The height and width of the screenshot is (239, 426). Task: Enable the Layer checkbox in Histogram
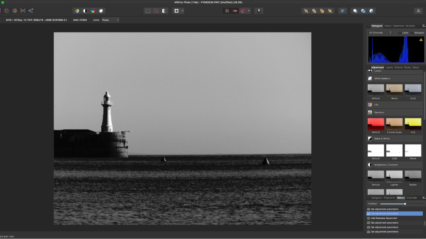(x=400, y=32)
